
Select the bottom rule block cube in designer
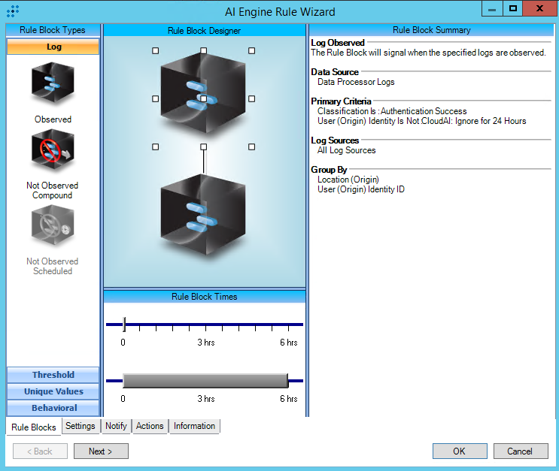pyautogui.click(x=203, y=217)
